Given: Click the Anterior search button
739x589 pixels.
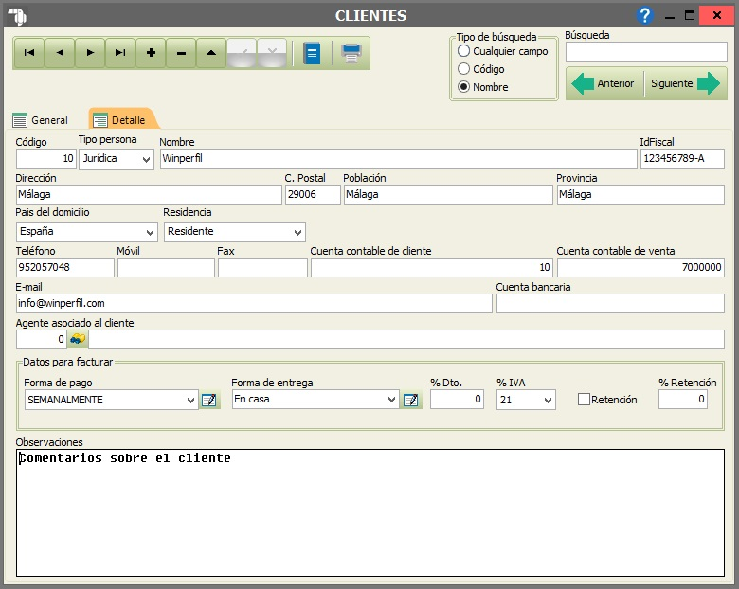Looking at the screenshot, I should pyautogui.click(x=604, y=83).
